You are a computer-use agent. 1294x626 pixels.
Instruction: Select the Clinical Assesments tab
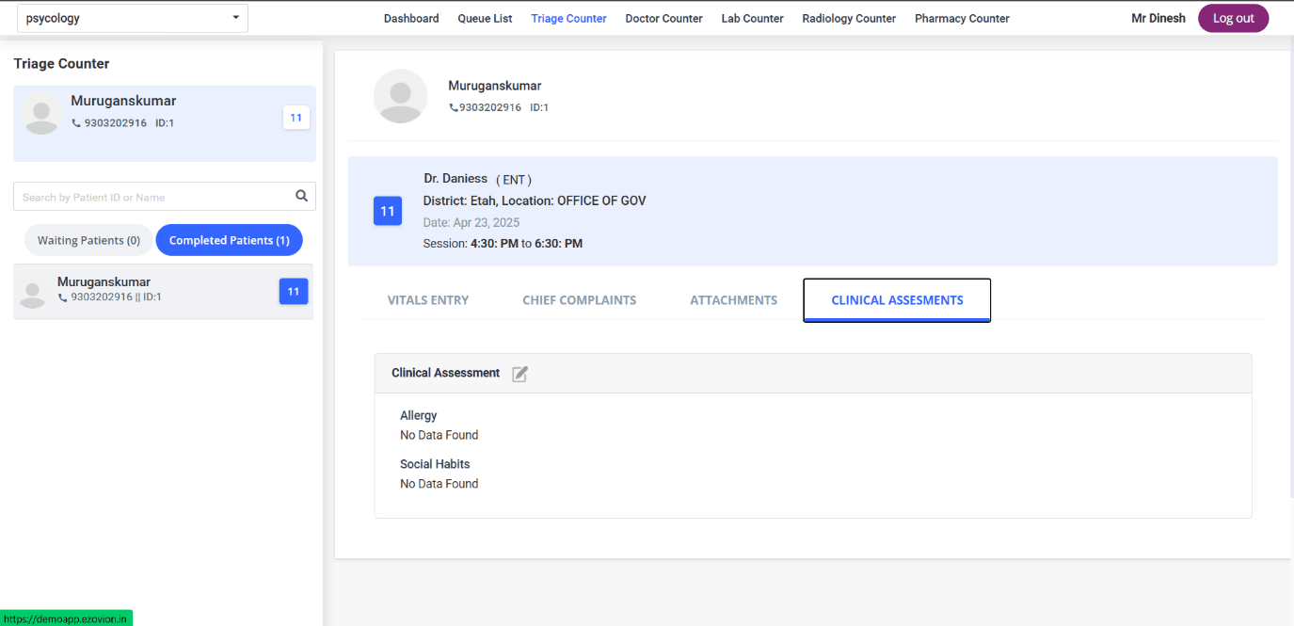897,300
